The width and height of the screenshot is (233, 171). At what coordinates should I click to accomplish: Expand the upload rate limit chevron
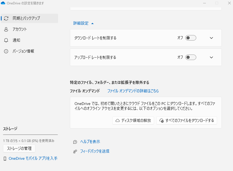tap(211, 57)
